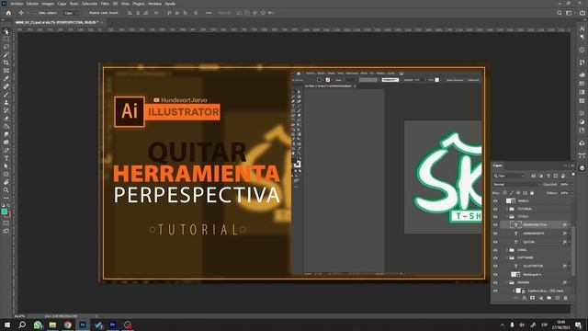The width and height of the screenshot is (588, 331).
Task: Open the Normal blend mode dropdown
Action: click(516, 184)
